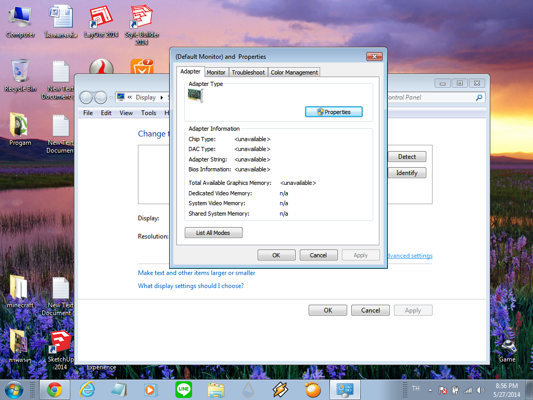Click Forward arrow in Display window
The height and width of the screenshot is (400, 533).
[x=100, y=97]
